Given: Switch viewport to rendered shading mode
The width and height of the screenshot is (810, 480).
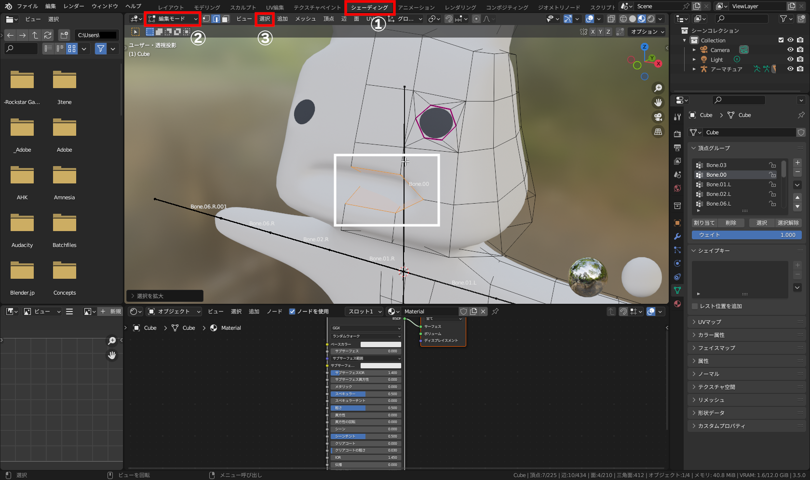Looking at the screenshot, I should 651,19.
